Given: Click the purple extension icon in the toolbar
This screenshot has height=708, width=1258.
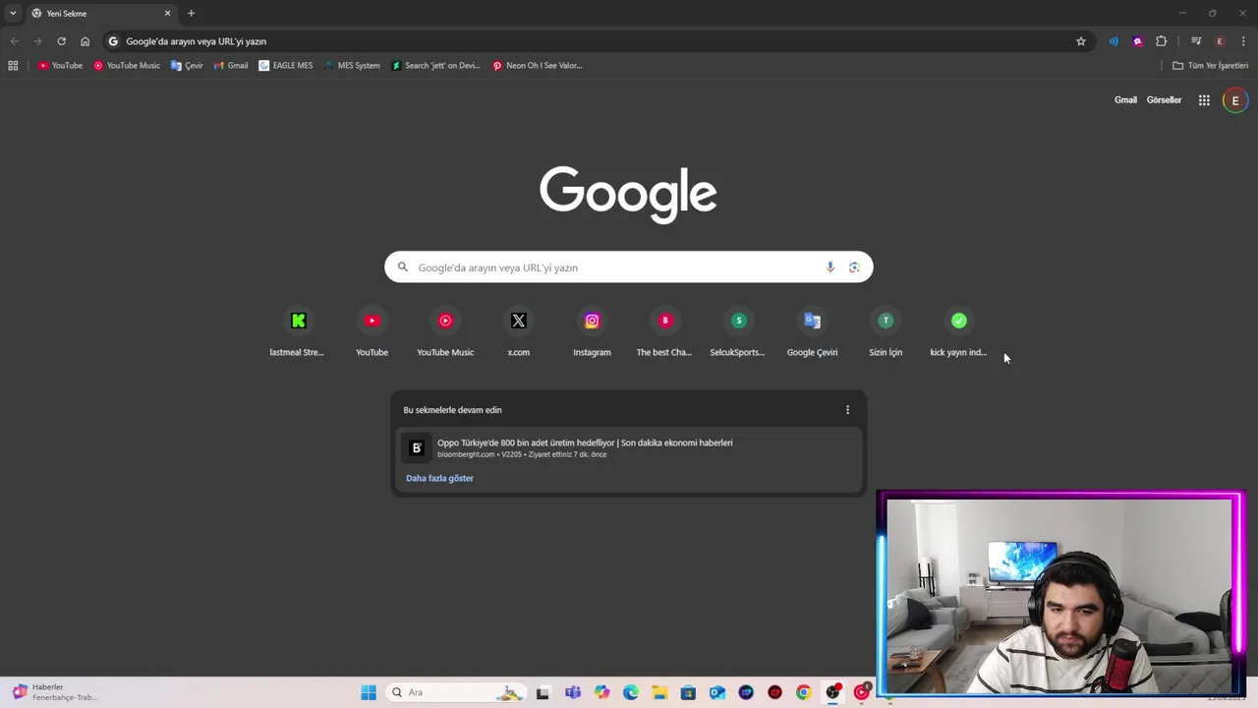Looking at the screenshot, I should coord(1138,41).
